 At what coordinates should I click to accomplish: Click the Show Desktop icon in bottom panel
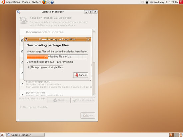coord(2,135)
